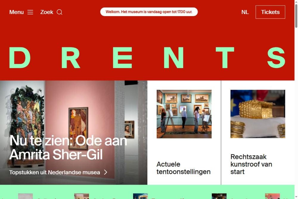Viewport: 298px width, 199px height.
Task: Click the welcome opening hours banner
Action: [x=149, y=12]
